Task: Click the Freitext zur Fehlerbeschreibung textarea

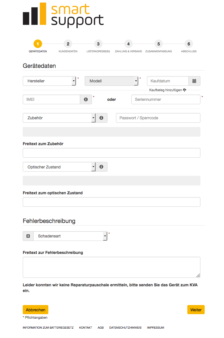Action: pyautogui.click(x=111, y=267)
